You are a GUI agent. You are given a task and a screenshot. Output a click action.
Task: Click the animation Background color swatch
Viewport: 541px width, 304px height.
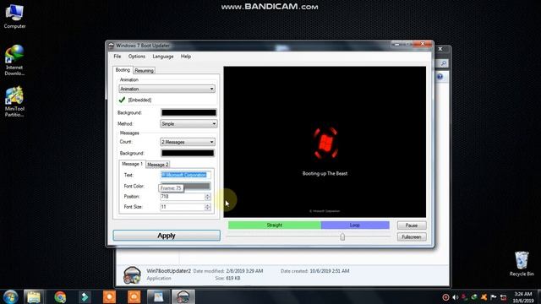coord(189,112)
